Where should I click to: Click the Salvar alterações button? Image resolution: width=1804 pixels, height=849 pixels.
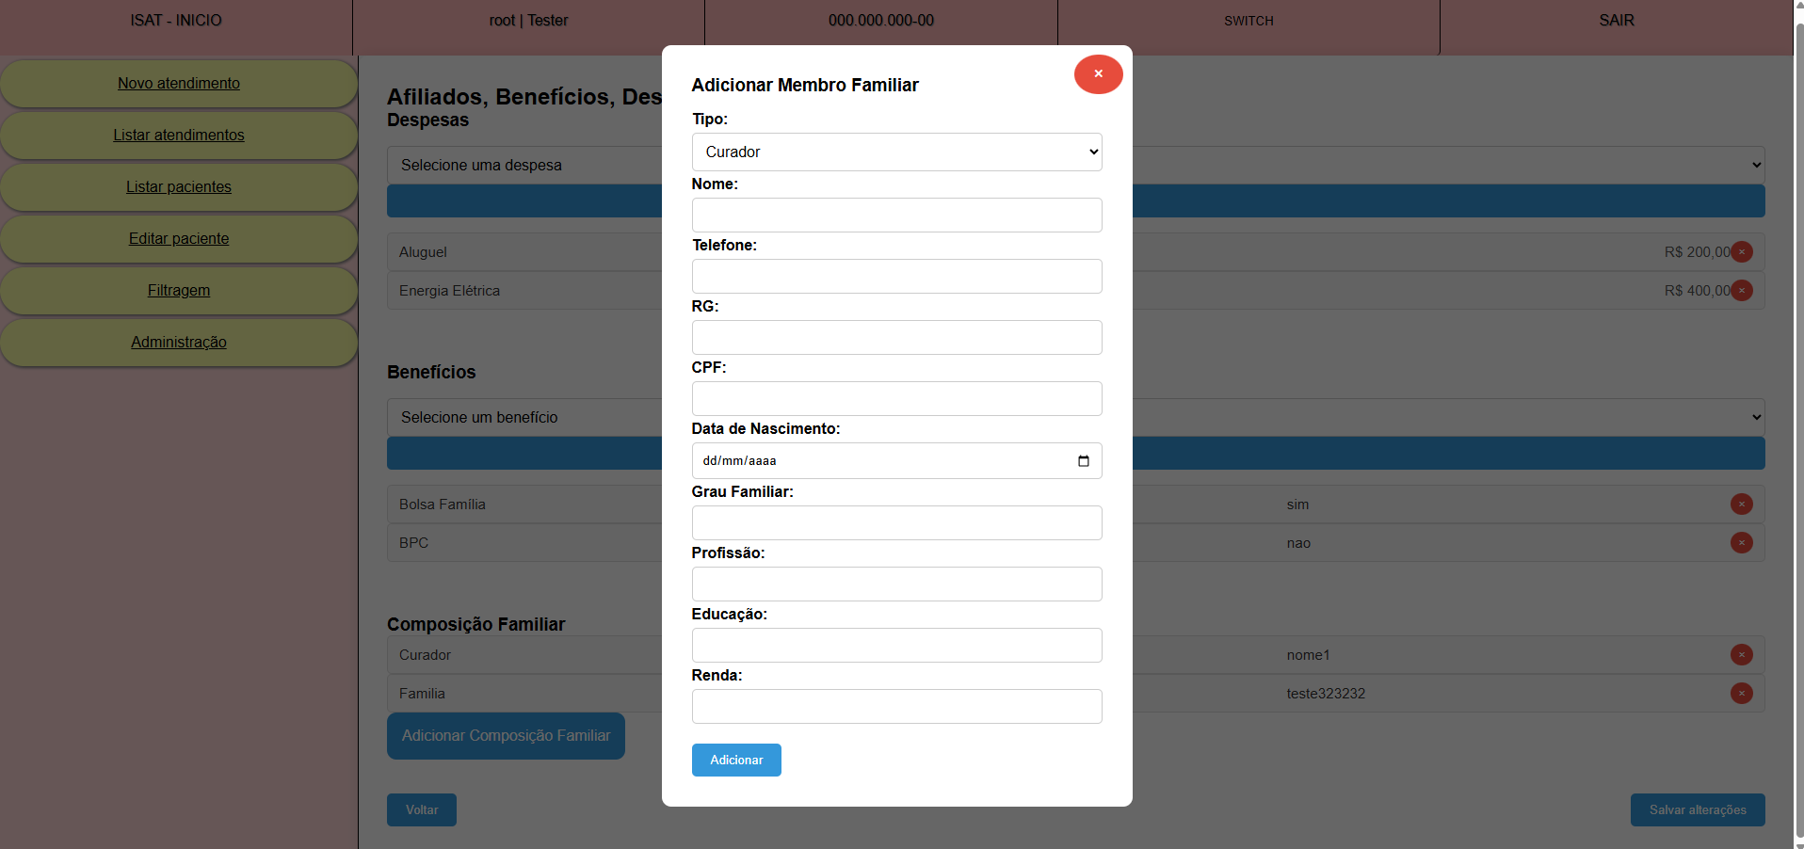pos(1697,810)
